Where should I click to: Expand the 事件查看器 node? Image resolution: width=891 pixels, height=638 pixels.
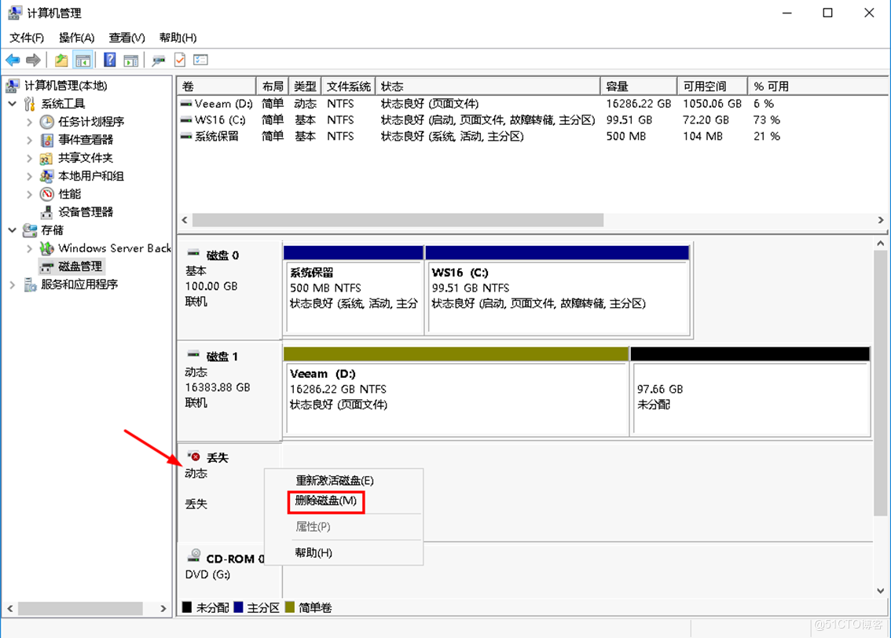click(x=29, y=140)
